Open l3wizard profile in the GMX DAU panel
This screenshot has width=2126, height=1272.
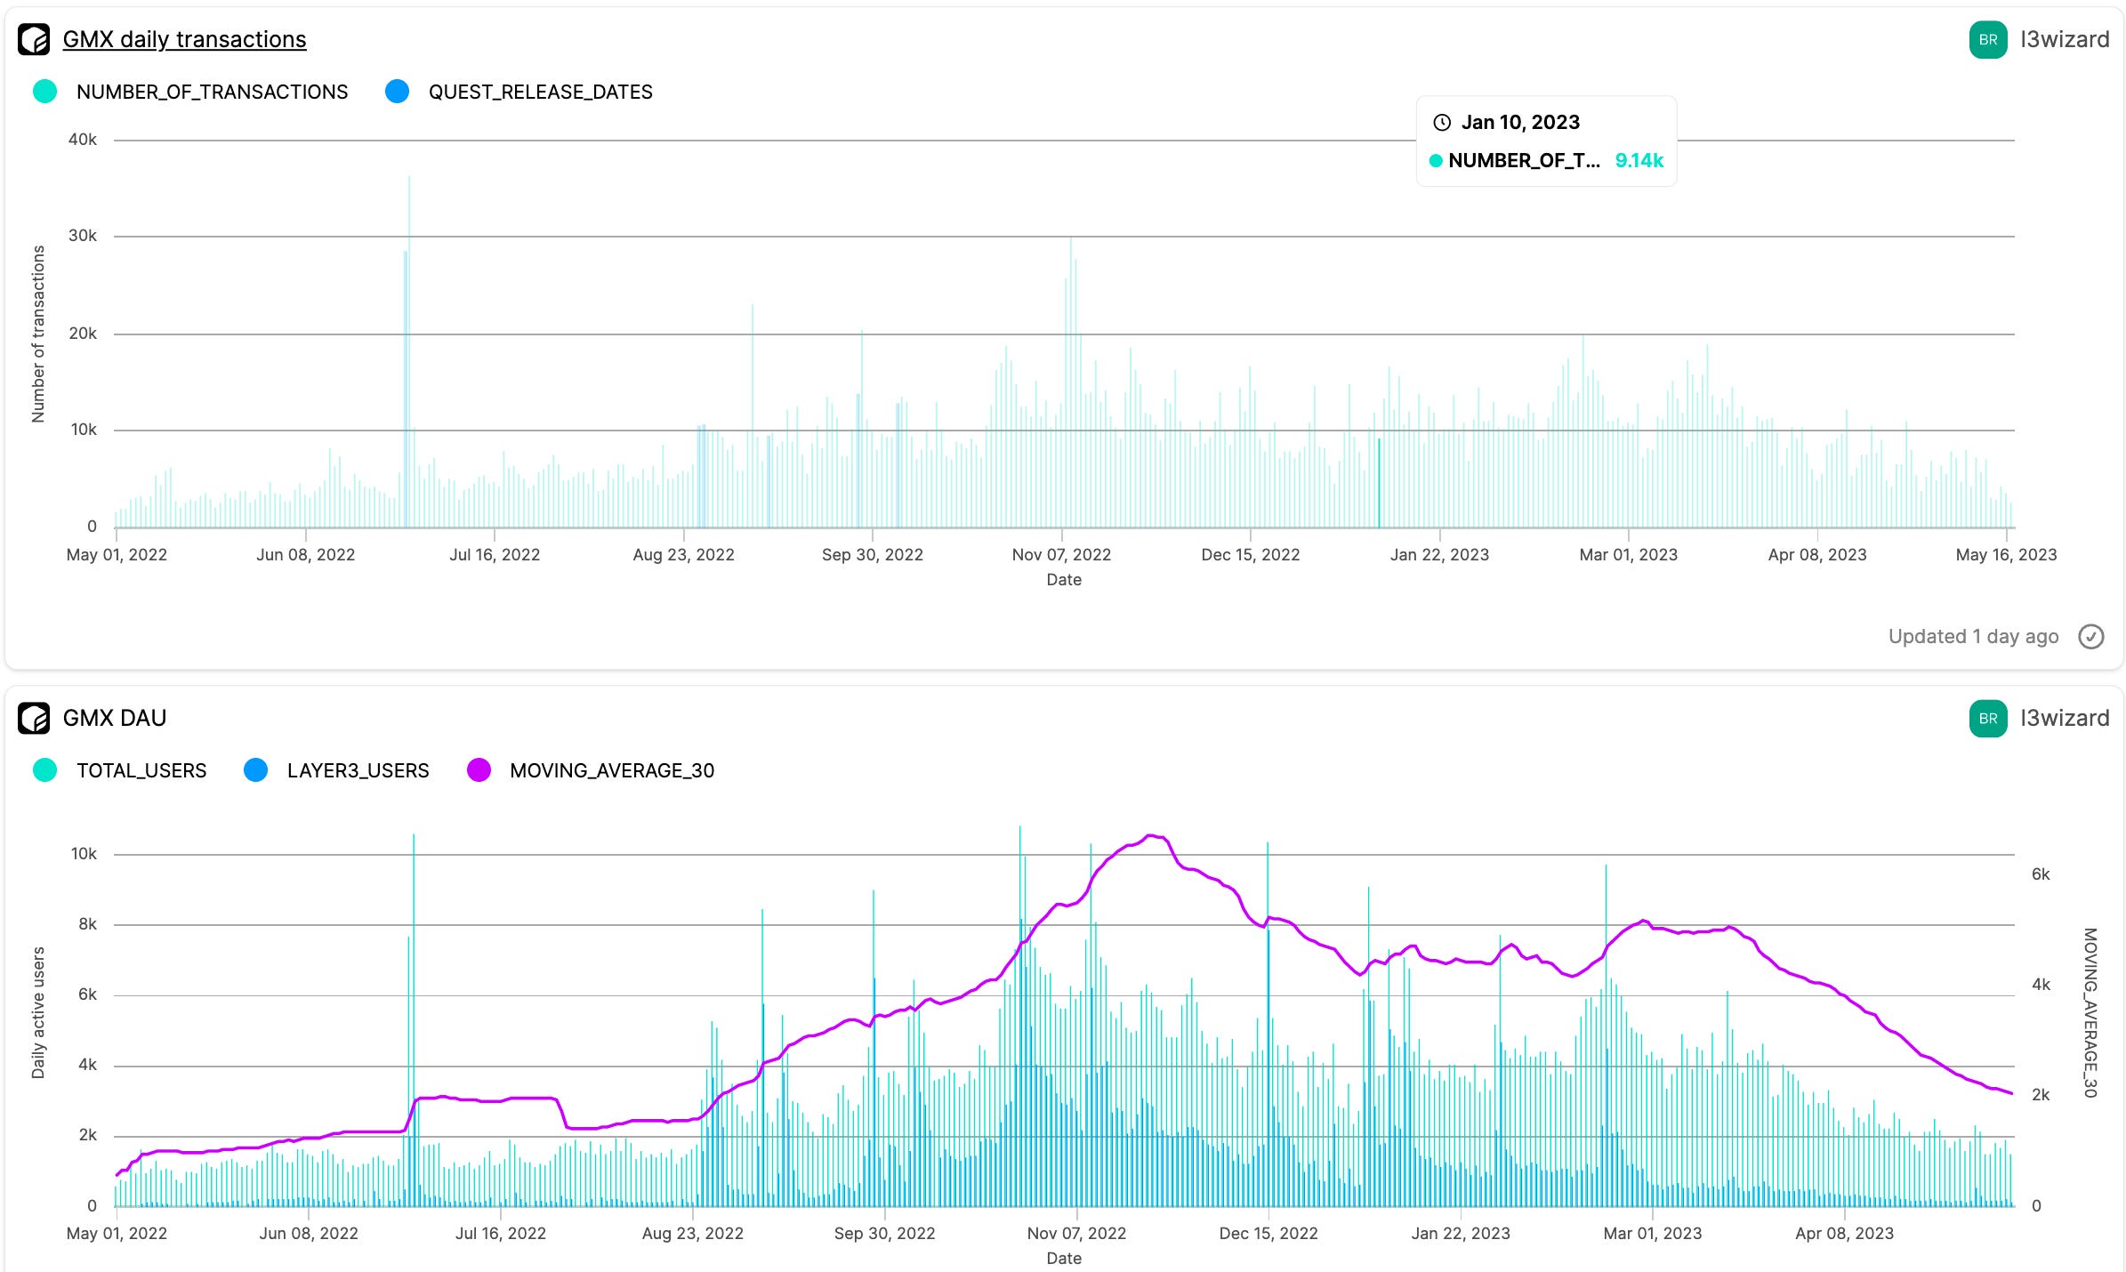pyautogui.click(x=2064, y=718)
